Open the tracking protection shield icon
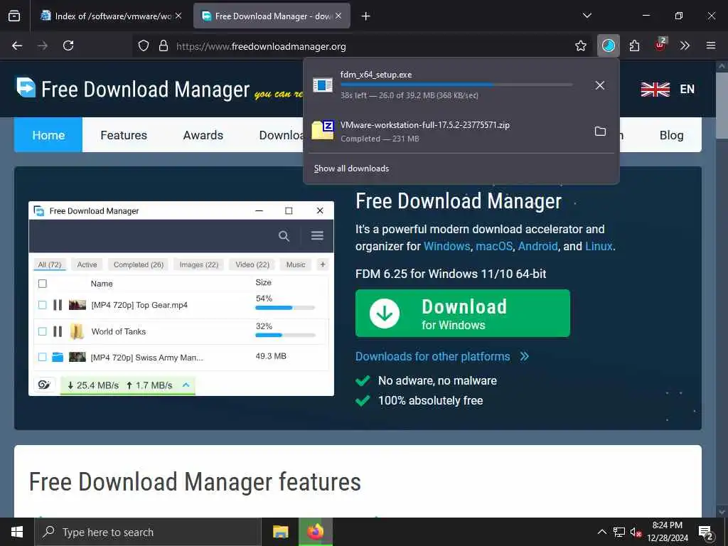 pos(144,46)
